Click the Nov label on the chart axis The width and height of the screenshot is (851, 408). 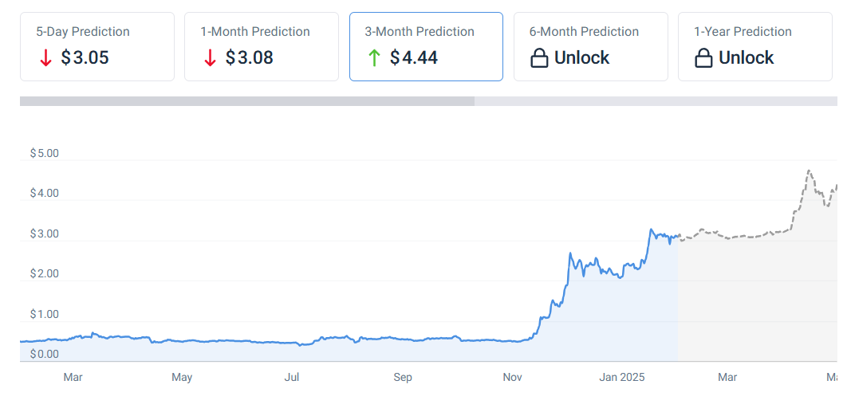click(513, 377)
